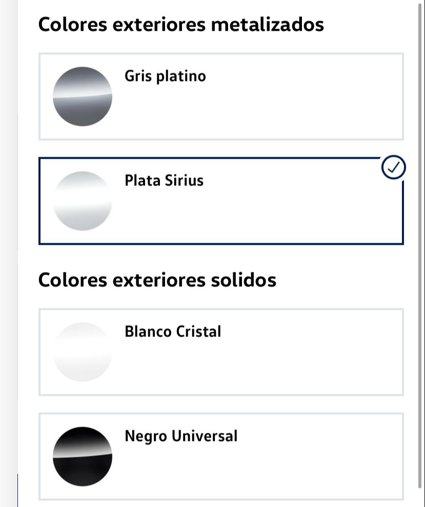This screenshot has height=507, width=425.
Task: Click the 'Gris platino' label text
Action: coord(165,76)
